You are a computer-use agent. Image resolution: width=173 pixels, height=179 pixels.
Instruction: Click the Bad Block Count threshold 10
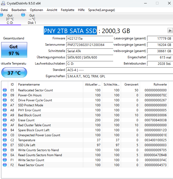tap(136, 115)
